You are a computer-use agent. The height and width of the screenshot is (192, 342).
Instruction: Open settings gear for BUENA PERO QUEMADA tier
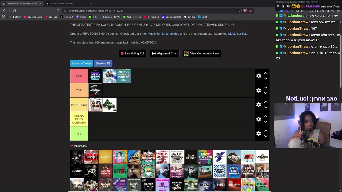pos(259,119)
